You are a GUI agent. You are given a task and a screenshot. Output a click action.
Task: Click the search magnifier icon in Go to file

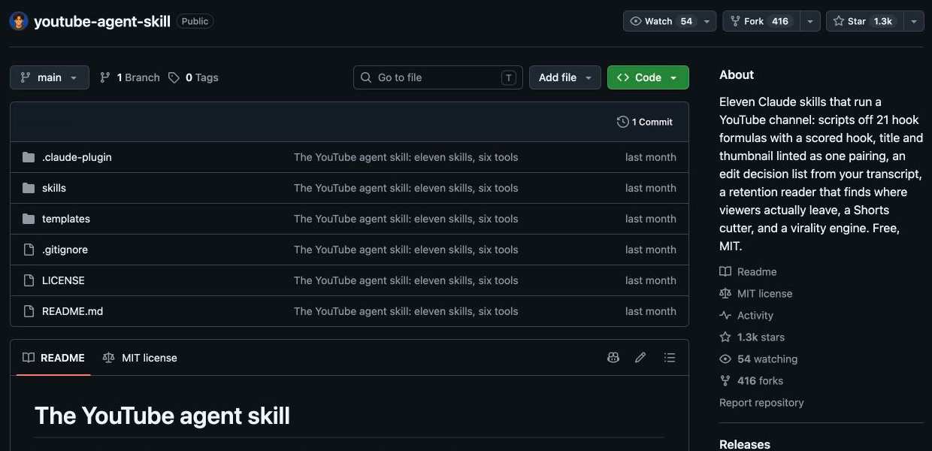[366, 77]
